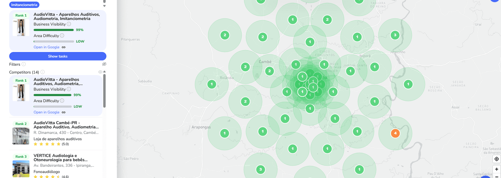
Task: Click the map locate-me target icon
Action: click(496, 159)
